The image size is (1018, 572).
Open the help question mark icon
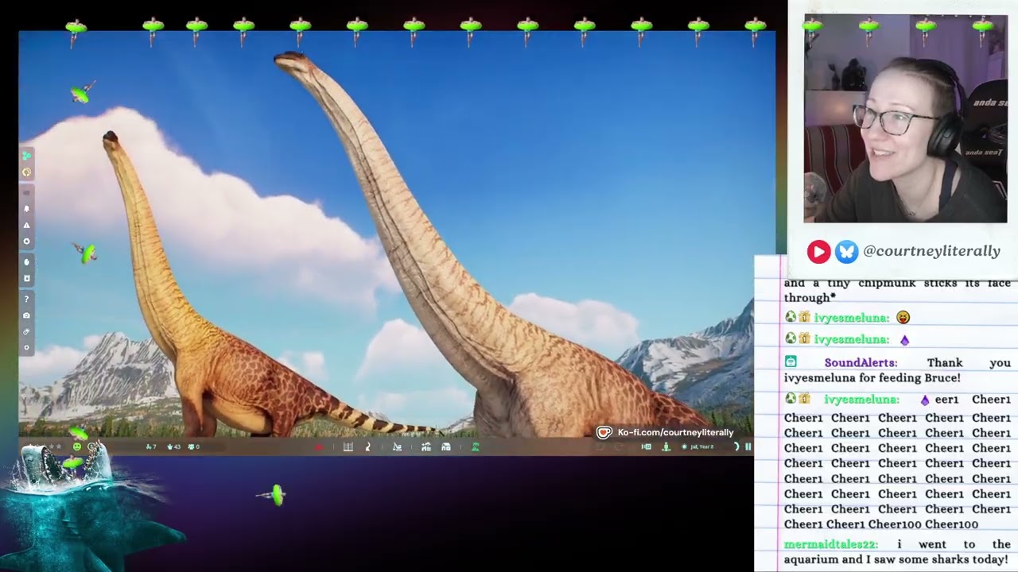27,299
